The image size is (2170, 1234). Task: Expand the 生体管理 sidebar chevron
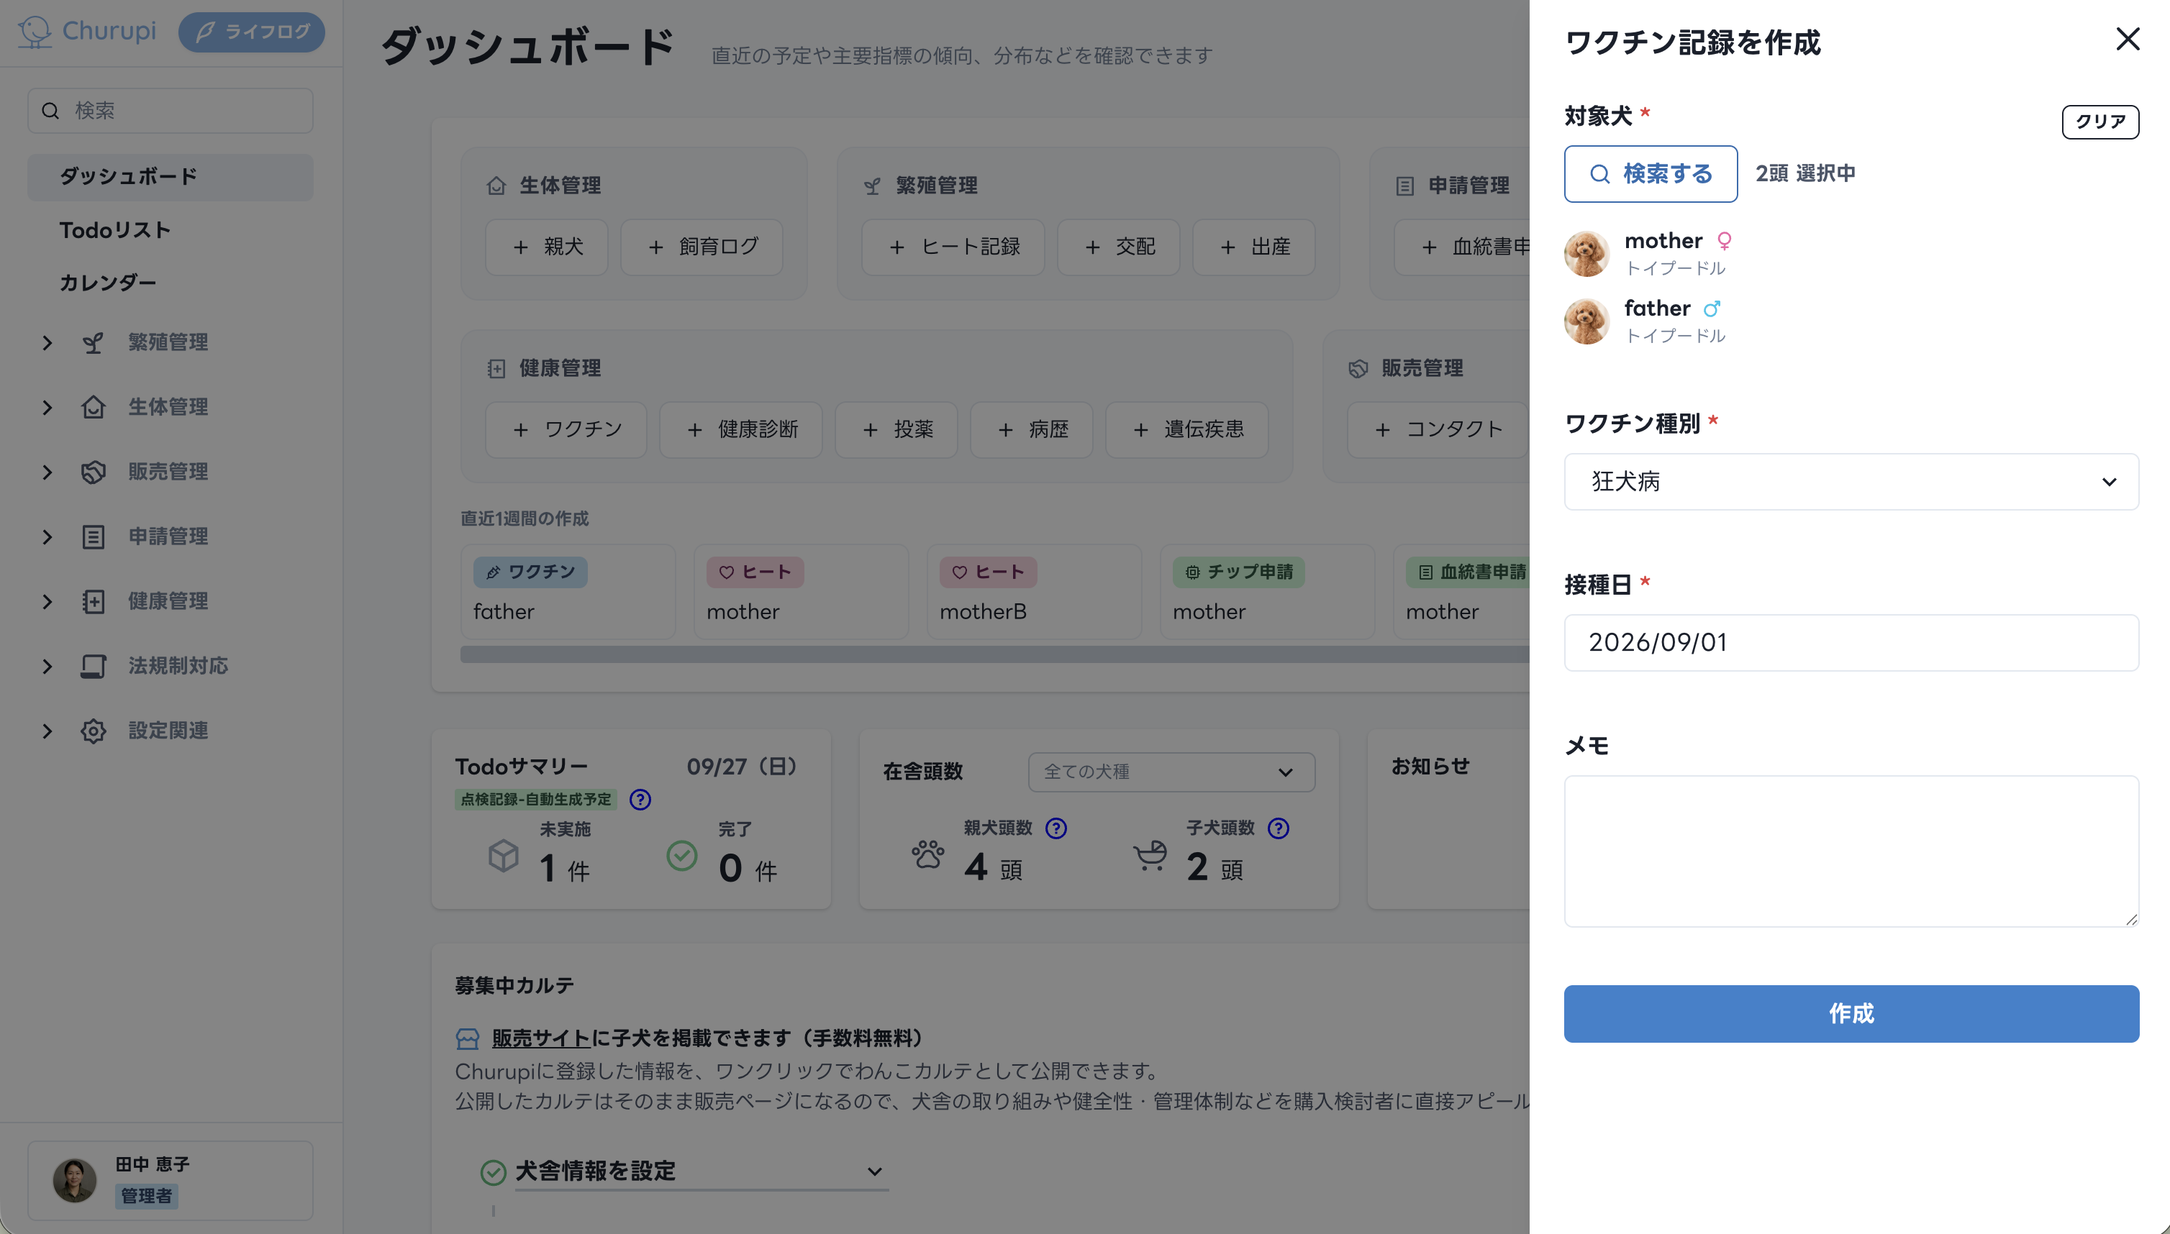47,408
